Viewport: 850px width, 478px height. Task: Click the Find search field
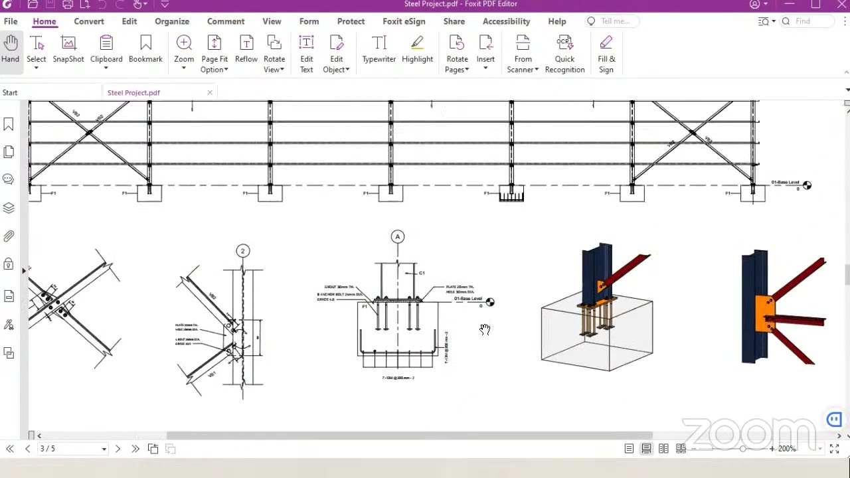pos(808,21)
